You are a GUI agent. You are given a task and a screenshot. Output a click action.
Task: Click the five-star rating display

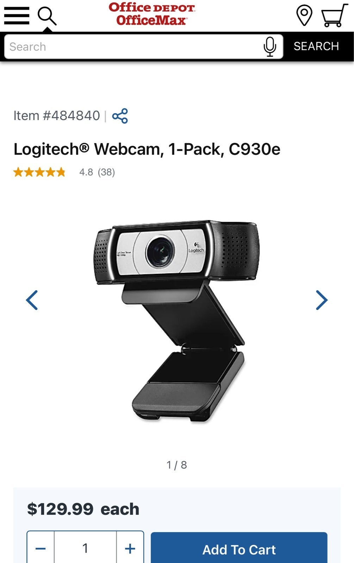[x=39, y=172]
